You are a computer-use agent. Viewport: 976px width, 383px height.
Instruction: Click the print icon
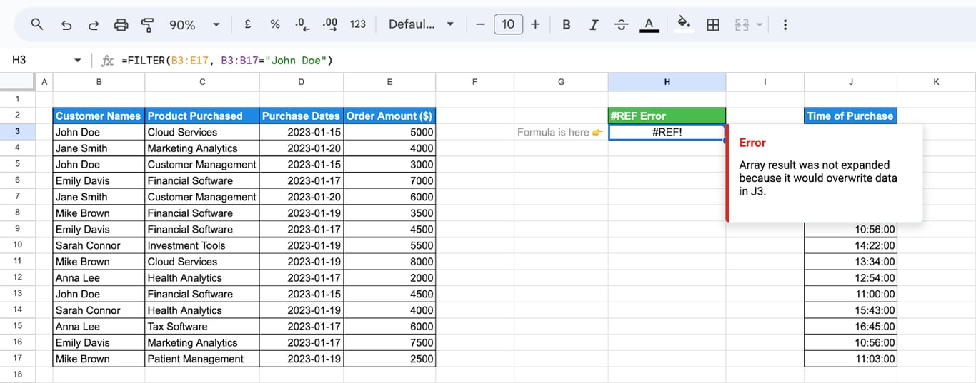pyautogui.click(x=121, y=24)
